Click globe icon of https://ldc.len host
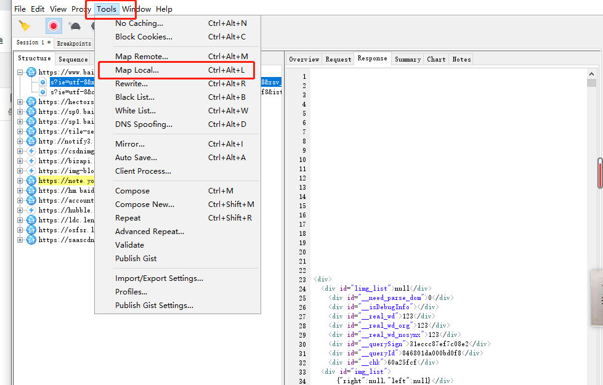 pyautogui.click(x=31, y=221)
